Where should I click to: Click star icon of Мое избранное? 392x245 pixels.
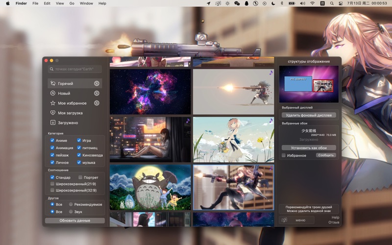coord(53,103)
